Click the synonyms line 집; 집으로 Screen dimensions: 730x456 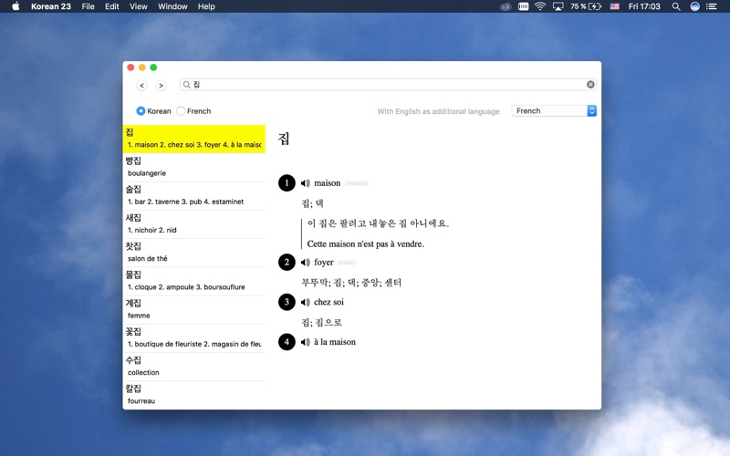321,323
